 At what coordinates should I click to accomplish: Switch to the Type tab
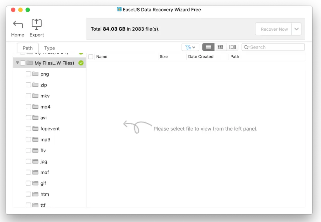point(50,48)
